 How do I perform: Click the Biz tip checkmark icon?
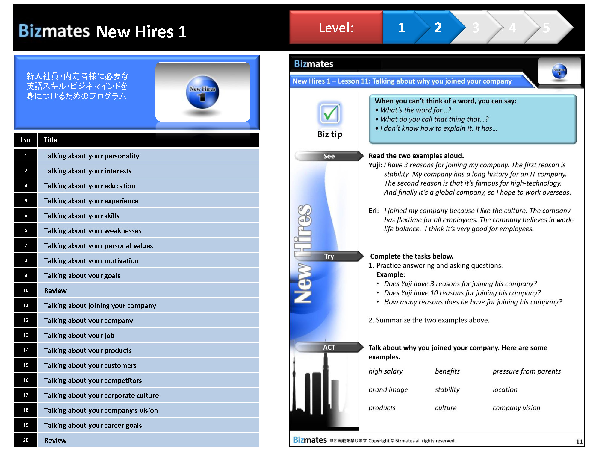329,114
